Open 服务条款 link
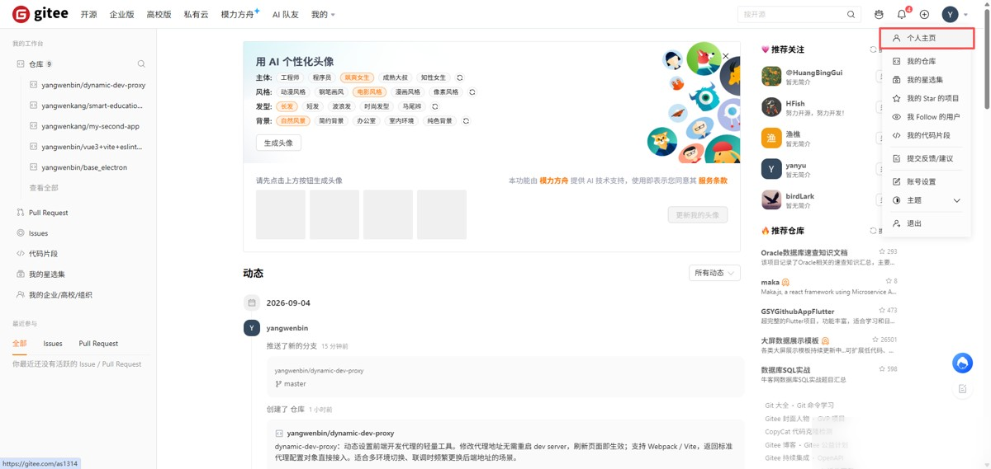The width and height of the screenshot is (991, 469). point(713,181)
